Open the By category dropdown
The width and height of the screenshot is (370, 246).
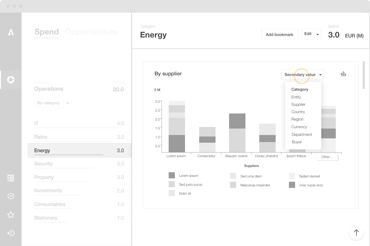pos(53,103)
